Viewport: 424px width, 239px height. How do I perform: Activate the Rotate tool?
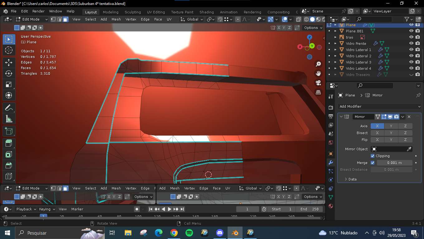tap(9, 73)
